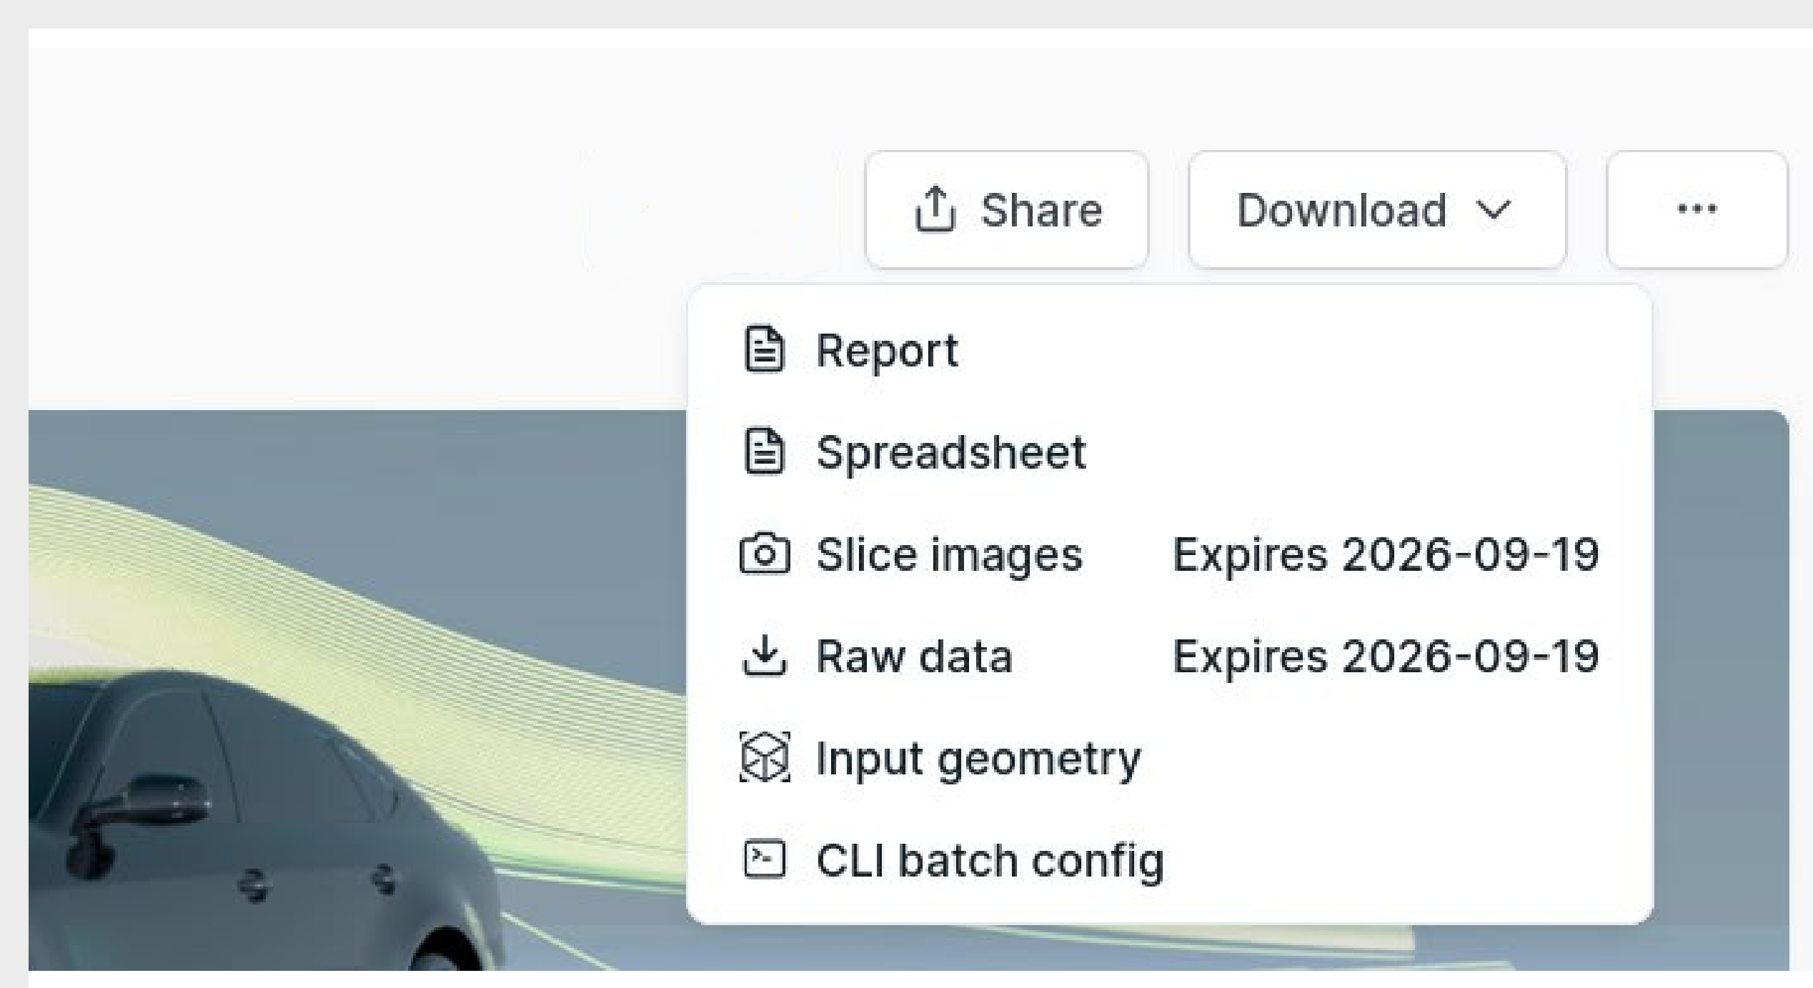Download the Raw data archive
The width and height of the screenshot is (1813, 988).
click(x=915, y=657)
